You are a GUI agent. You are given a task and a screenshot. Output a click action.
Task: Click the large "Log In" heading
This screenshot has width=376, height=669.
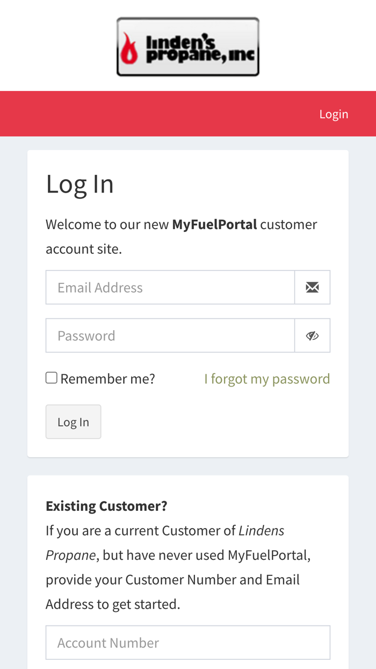pos(79,184)
